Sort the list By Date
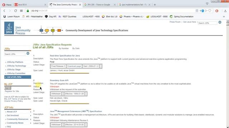This screenshot has width=229, height=128. pos(76,48)
